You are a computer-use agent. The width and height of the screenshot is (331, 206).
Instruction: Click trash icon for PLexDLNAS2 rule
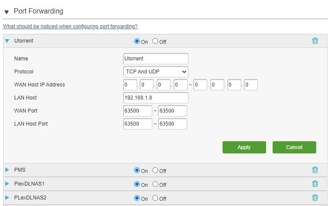tap(315, 198)
